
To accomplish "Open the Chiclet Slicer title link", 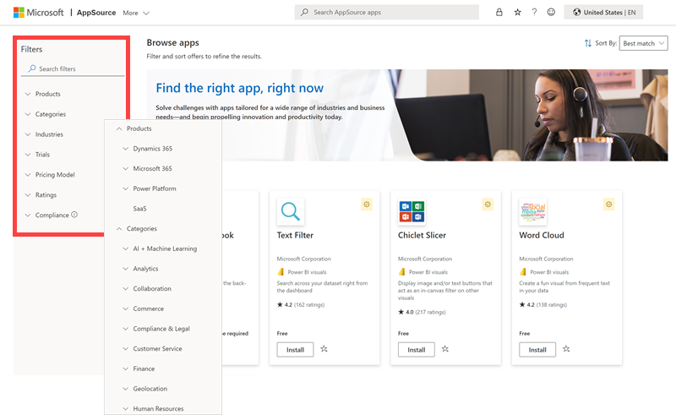I will (422, 235).
